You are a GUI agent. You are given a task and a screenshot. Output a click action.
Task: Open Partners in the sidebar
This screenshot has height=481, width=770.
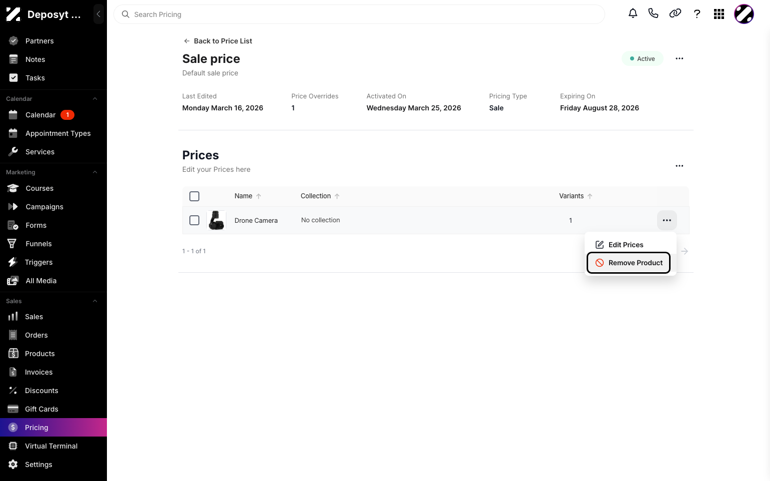click(x=53, y=41)
